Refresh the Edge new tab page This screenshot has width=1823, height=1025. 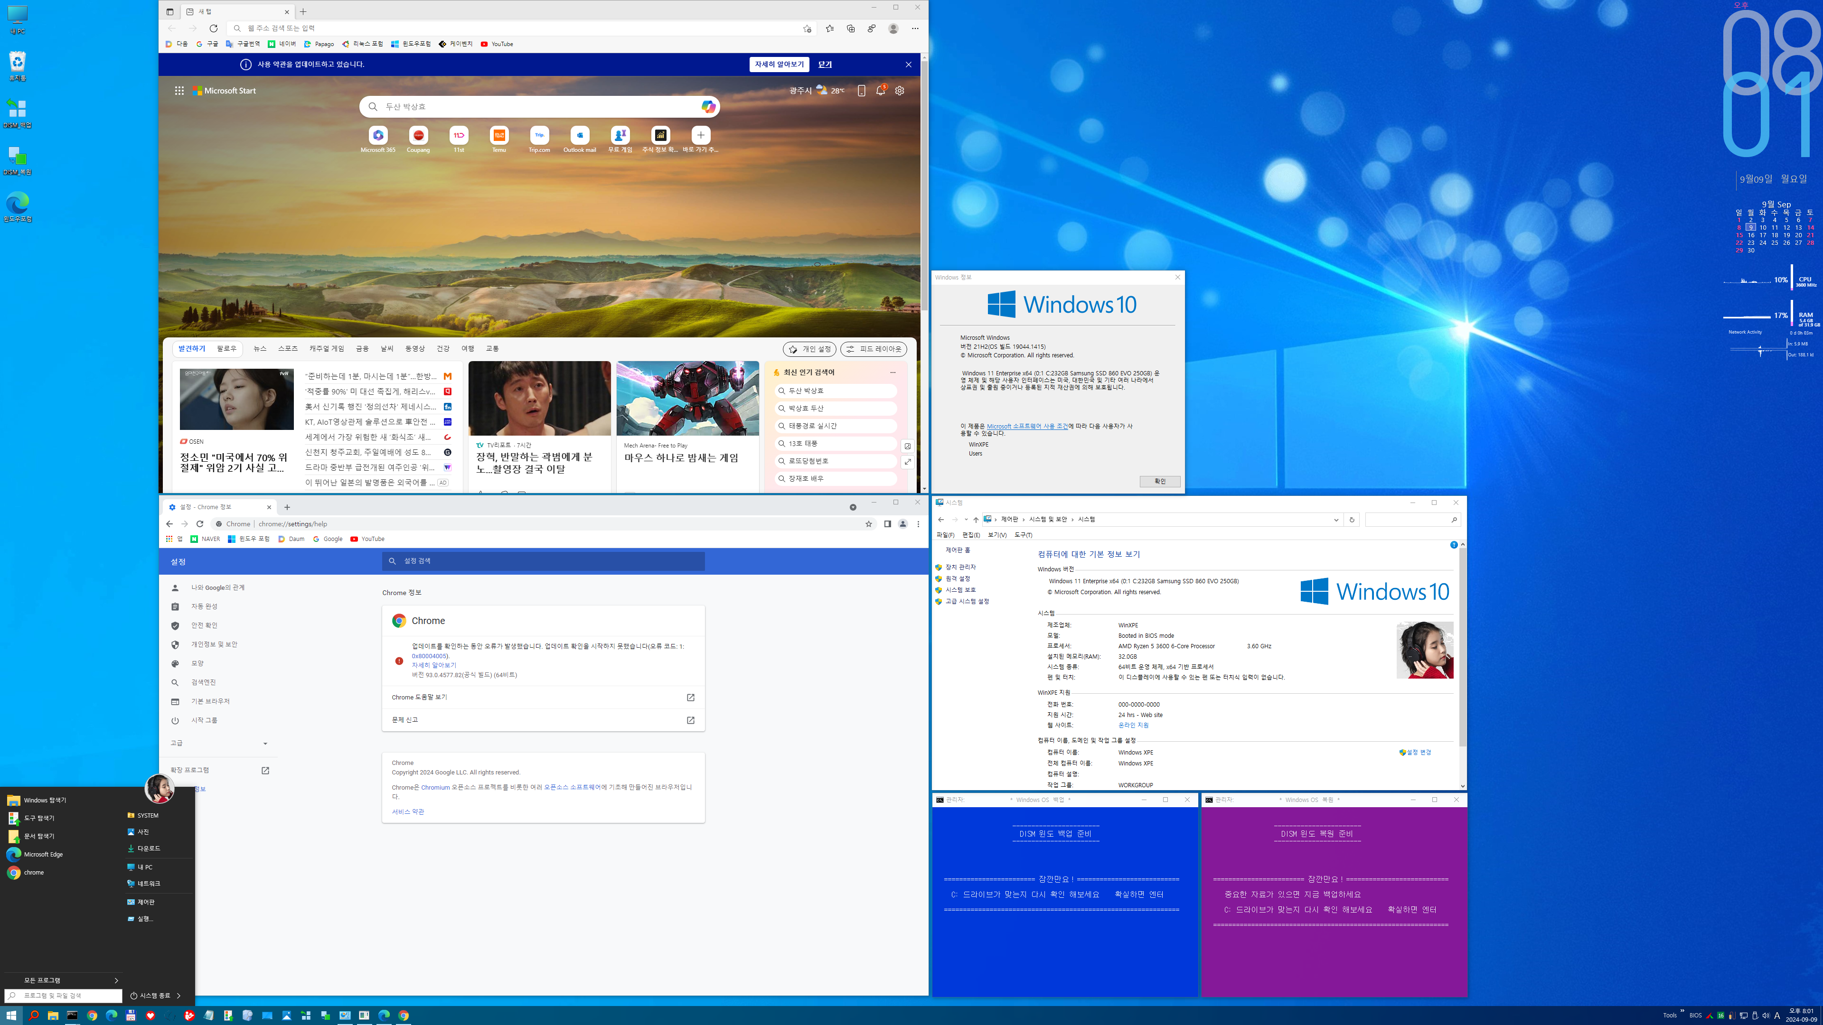(x=213, y=28)
